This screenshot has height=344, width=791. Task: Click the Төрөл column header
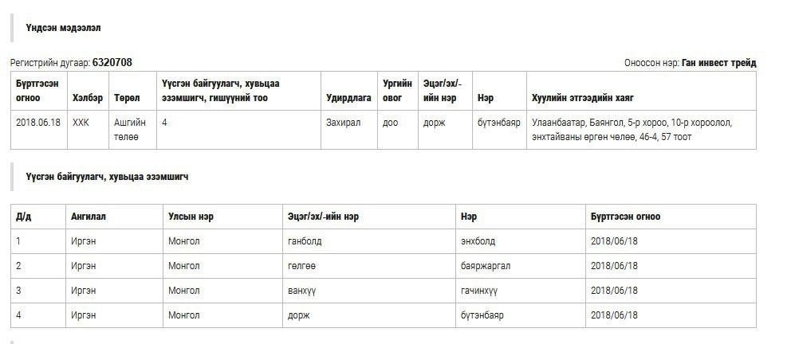127,98
